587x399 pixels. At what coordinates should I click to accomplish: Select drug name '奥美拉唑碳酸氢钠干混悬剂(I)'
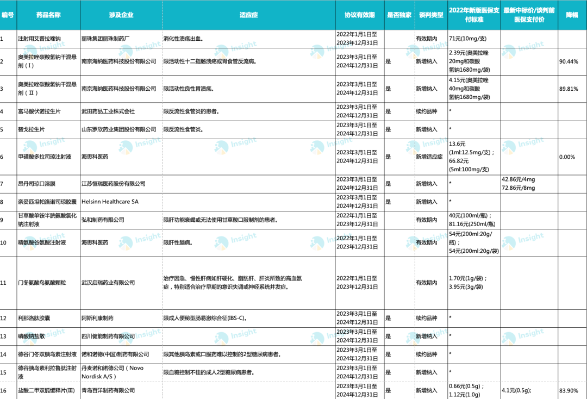click(47, 61)
